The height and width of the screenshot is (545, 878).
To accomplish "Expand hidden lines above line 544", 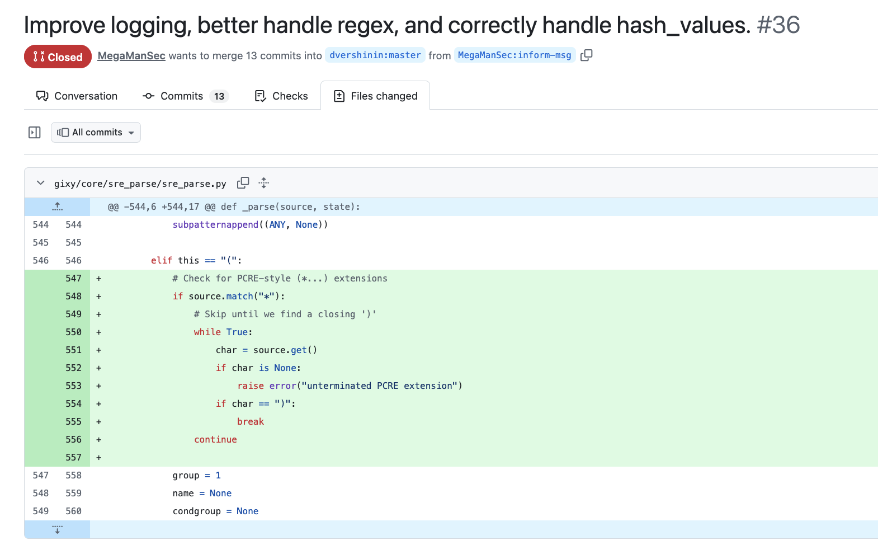I will pos(57,207).
